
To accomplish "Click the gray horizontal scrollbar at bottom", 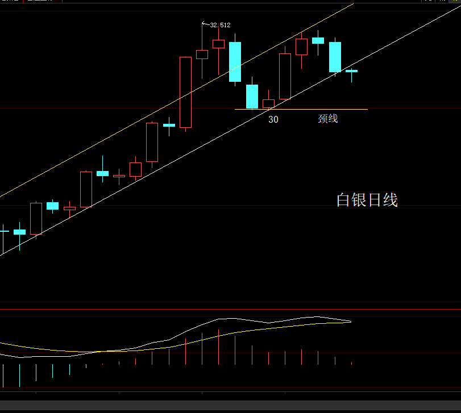I will tap(231, 406).
